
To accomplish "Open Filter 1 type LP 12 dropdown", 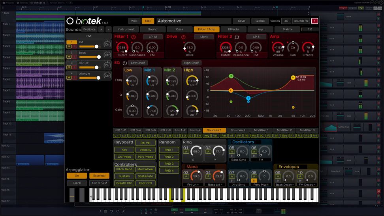I will pyautogui.click(x=153, y=37).
